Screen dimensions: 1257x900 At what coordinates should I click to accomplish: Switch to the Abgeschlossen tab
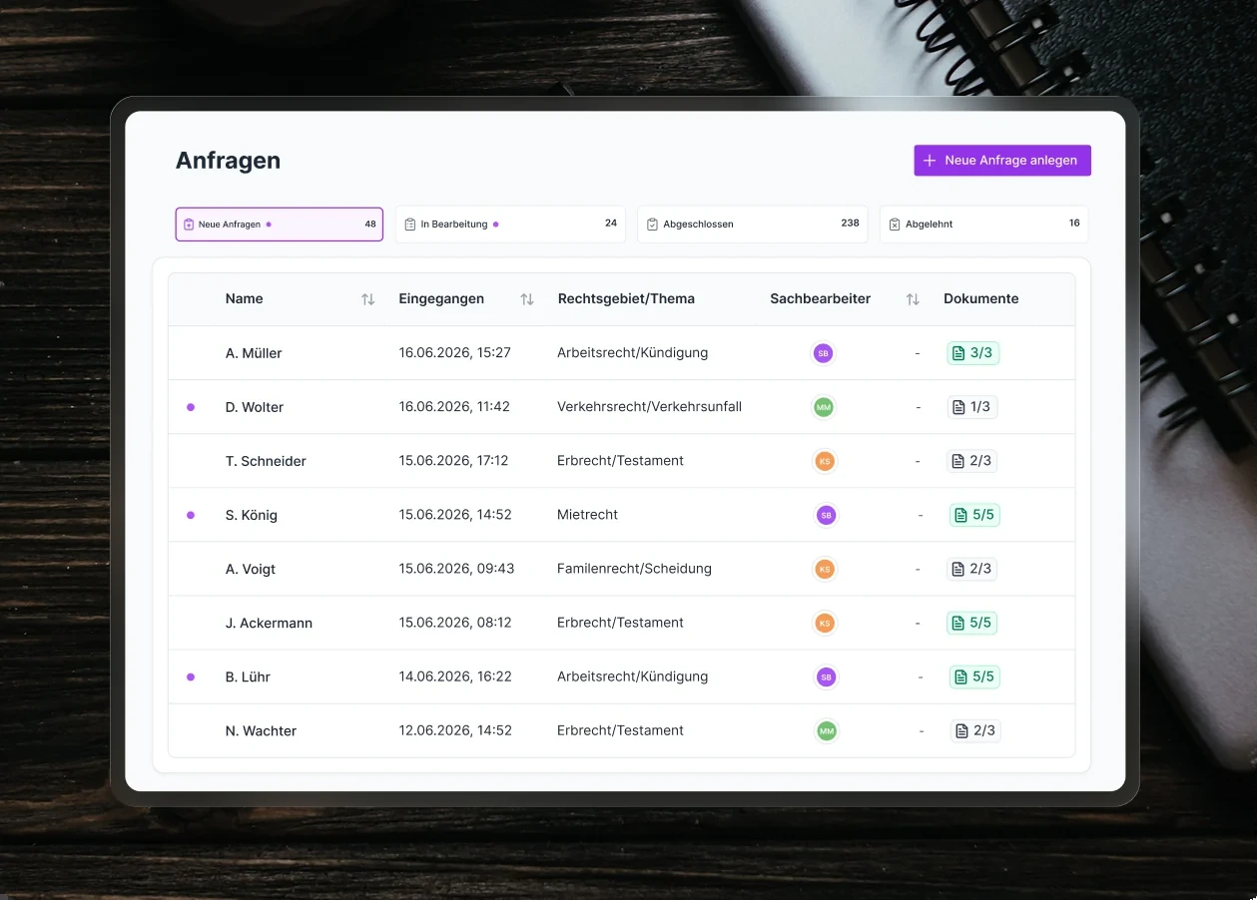pyautogui.click(x=753, y=225)
